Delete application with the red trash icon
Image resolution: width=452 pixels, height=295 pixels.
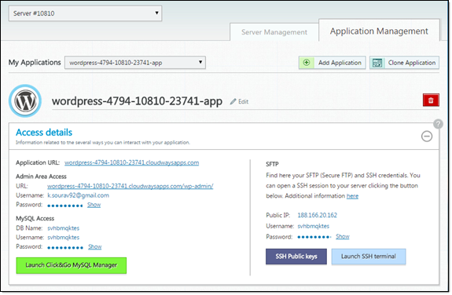tap(431, 100)
